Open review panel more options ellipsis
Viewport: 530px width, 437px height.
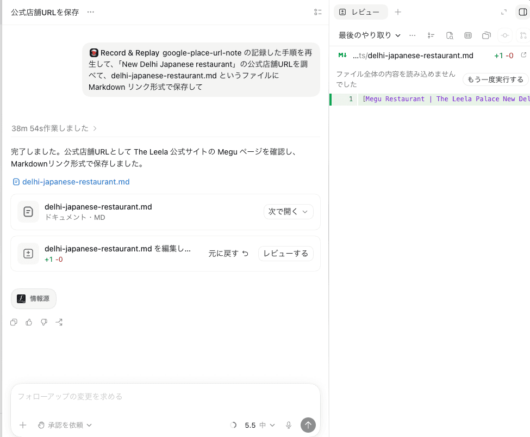(413, 35)
